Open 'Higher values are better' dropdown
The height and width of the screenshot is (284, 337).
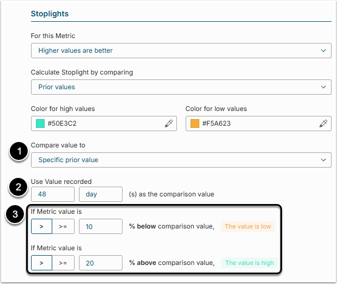[181, 51]
